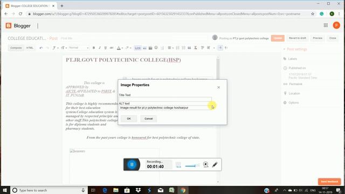Open the Normal paragraph format dropdown
This screenshot has width=345, height=194.
click(79, 48)
